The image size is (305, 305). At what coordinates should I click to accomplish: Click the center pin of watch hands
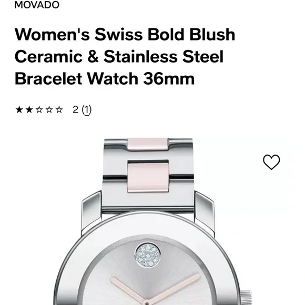(147, 303)
